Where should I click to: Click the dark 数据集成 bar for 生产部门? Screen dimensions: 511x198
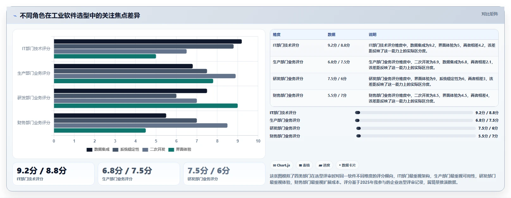pyautogui.click(x=123, y=66)
